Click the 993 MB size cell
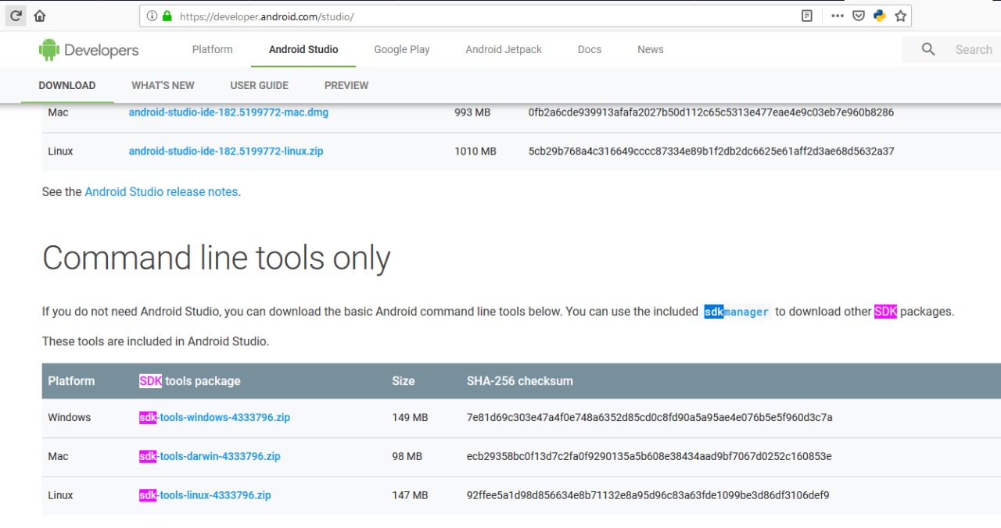 coord(472,112)
